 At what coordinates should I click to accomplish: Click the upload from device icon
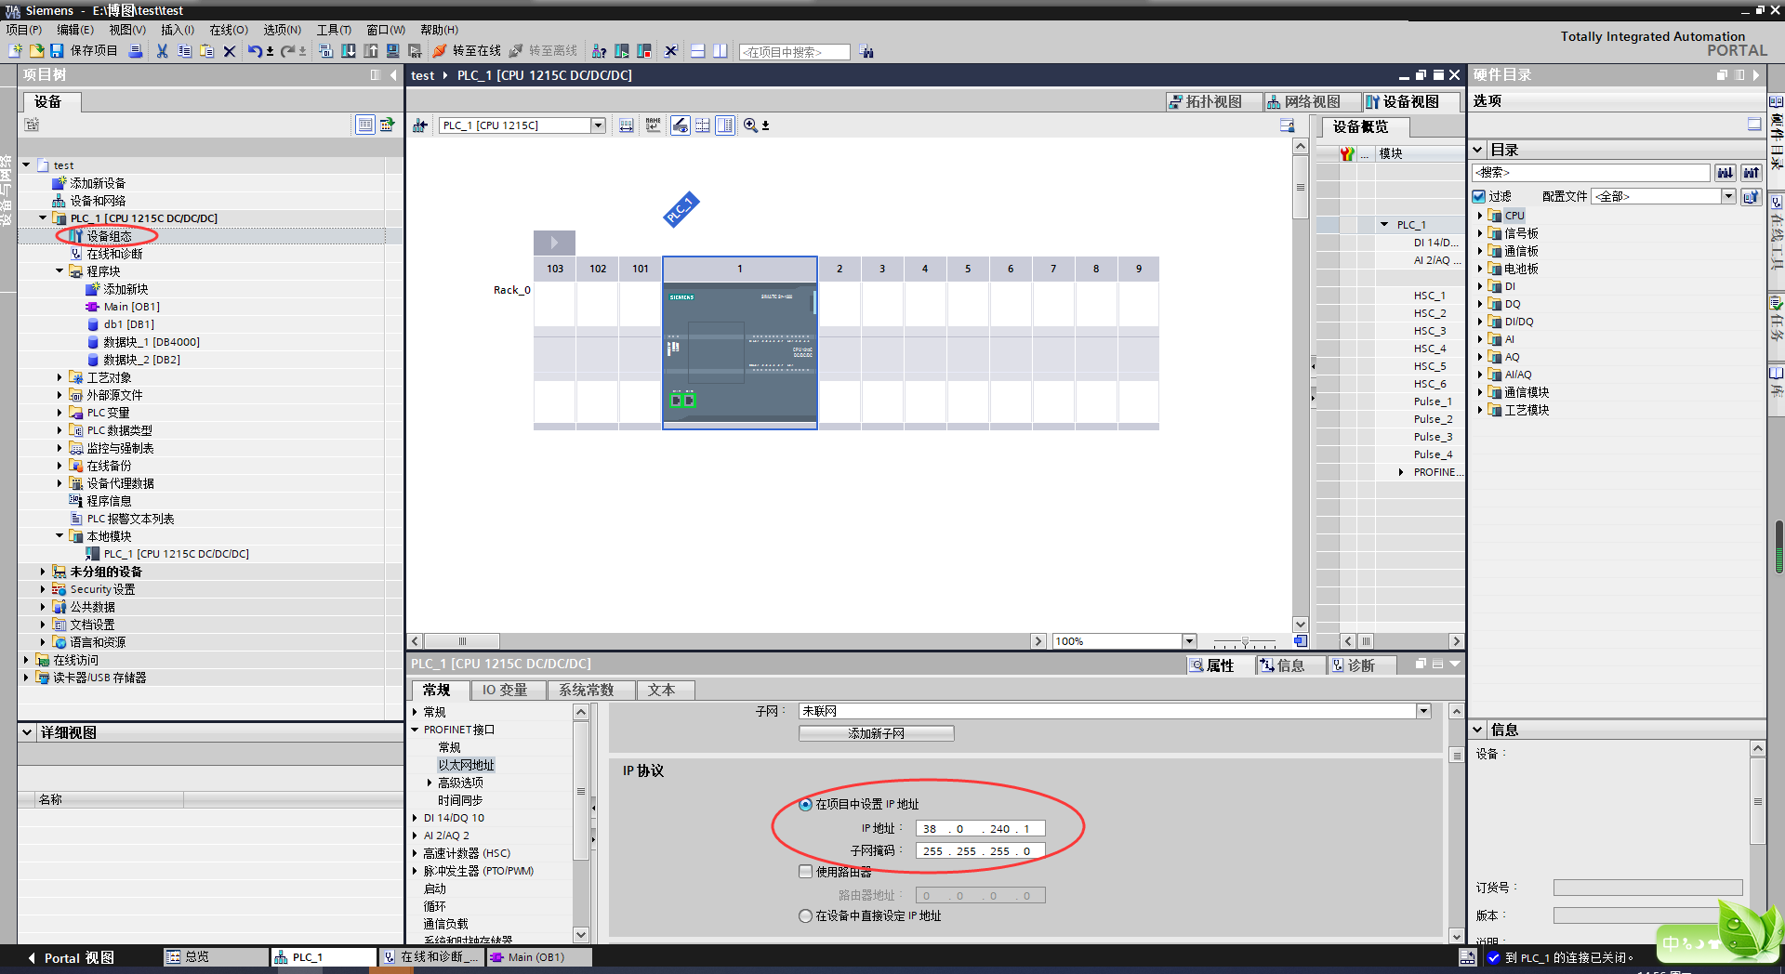(370, 51)
